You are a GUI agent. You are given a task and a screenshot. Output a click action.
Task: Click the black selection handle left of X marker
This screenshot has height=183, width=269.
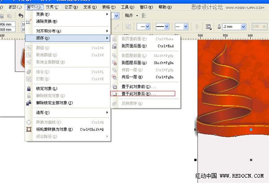pyautogui.click(x=195, y=160)
